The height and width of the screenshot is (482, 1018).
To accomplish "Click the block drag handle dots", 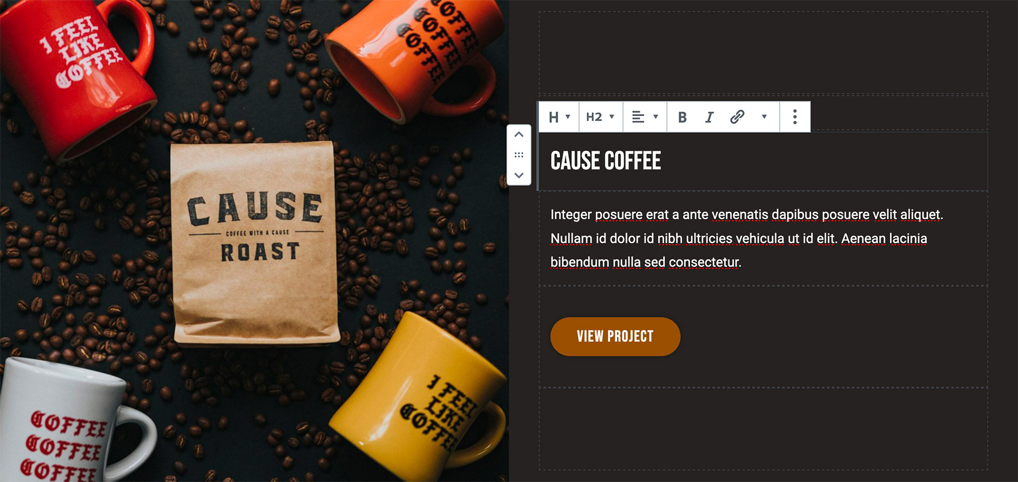I will pyautogui.click(x=519, y=155).
